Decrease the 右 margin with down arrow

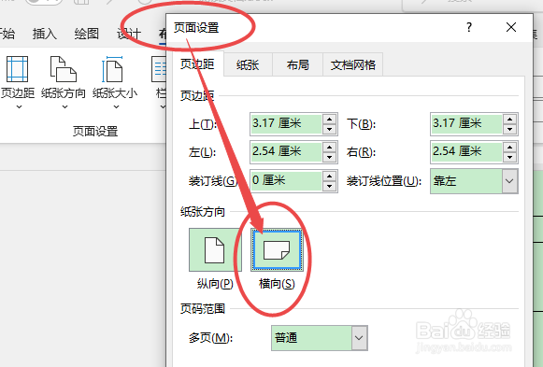click(x=509, y=158)
